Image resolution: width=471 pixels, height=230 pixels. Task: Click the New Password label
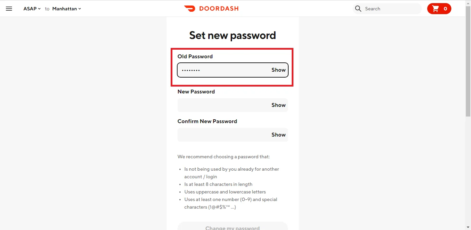(196, 92)
